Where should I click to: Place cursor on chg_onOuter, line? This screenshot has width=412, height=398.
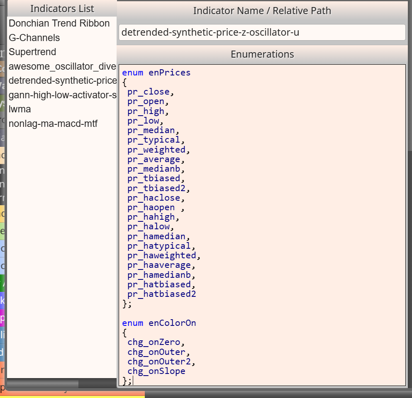158,352
